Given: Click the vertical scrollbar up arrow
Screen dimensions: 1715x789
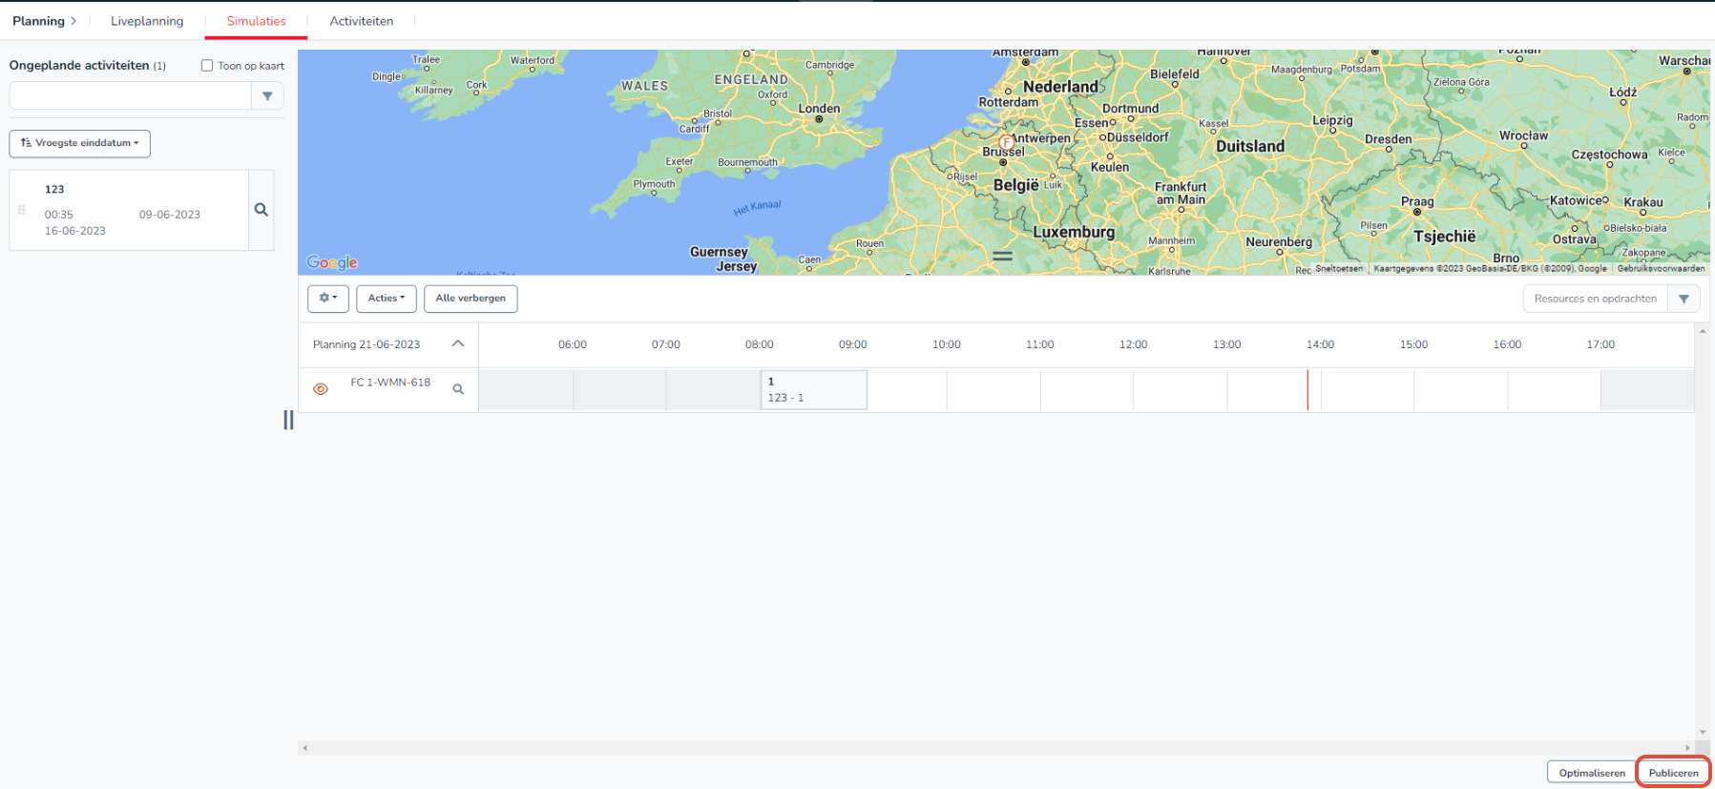Looking at the screenshot, I should [x=1703, y=331].
